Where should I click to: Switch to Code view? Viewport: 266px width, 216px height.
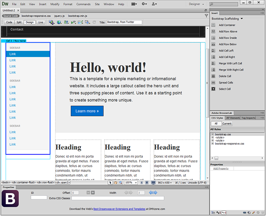click(x=9, y=22)
